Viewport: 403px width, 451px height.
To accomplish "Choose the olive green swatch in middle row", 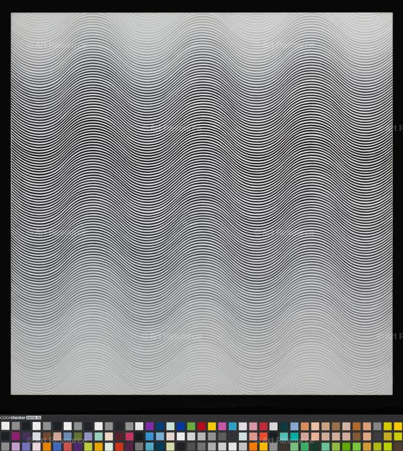I will pos(78,436).
